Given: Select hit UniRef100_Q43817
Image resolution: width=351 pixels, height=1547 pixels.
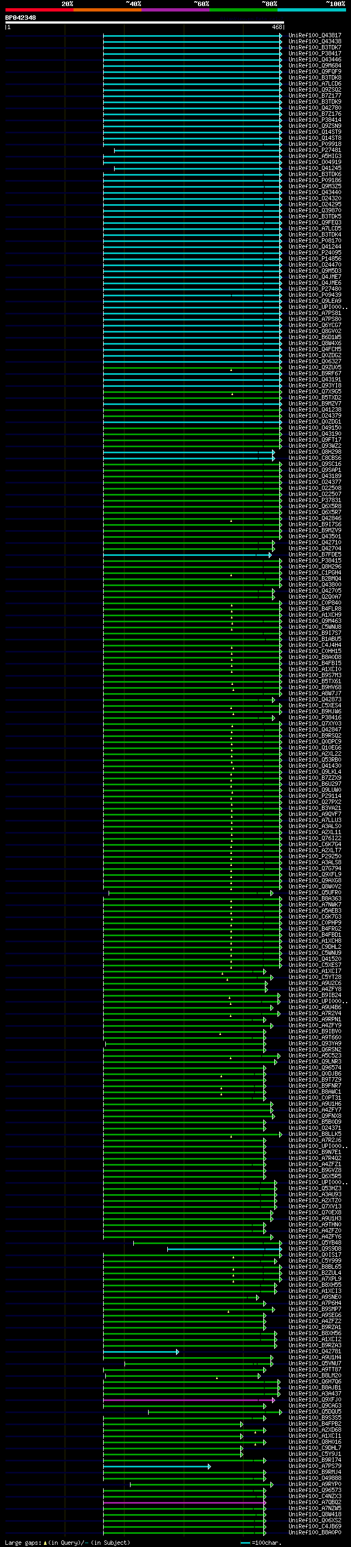Looking at the screenshot, I should tap(314, 36).
